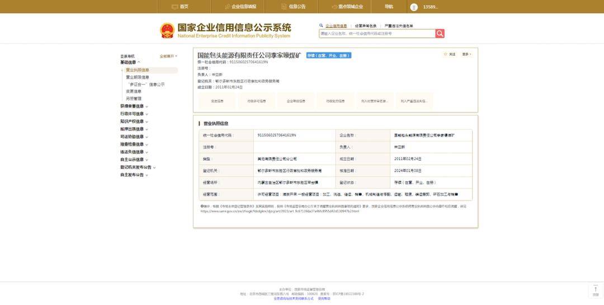Click the back-to-top arrow icon

[x=596, y=289]
